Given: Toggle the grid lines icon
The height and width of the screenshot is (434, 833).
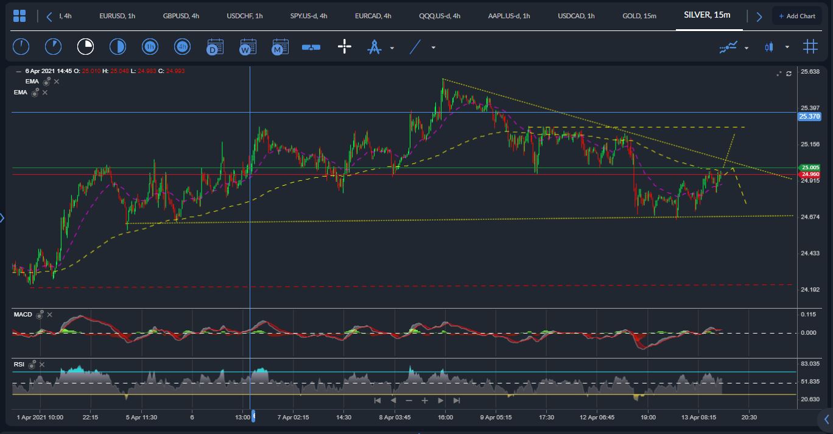Looking at the screenshot, I should click(810, 47).
